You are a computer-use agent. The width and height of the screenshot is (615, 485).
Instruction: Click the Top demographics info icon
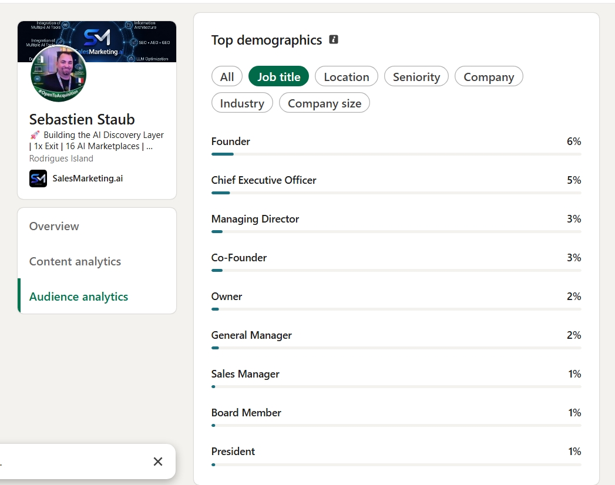point(334,39)
